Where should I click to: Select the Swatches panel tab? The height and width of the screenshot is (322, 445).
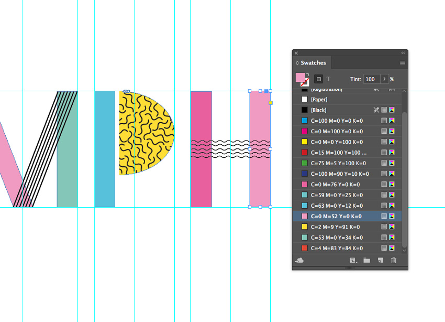[313, 63]
